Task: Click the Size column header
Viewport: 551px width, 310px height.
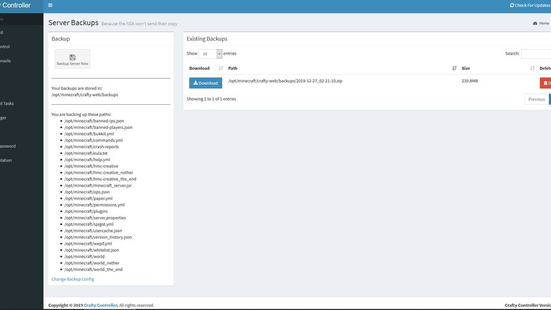Action: (x=466, y=68)
